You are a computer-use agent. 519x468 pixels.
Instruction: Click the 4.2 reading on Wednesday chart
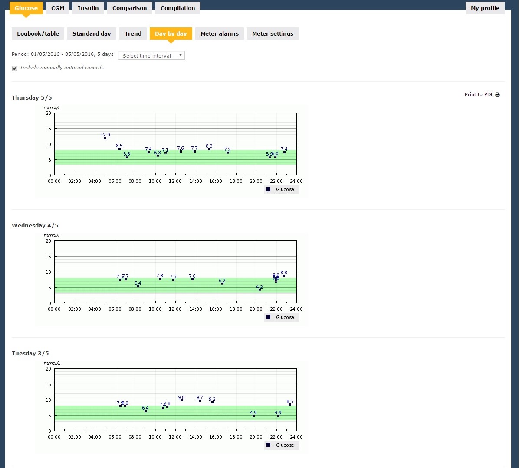pos(259,290)
